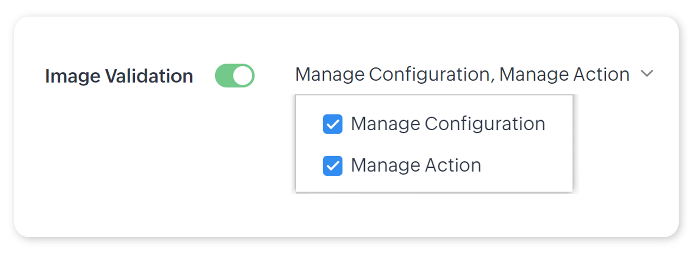Toggle the Image Validation switch off
Screen dimensions: 693x256
click(234, 76)
